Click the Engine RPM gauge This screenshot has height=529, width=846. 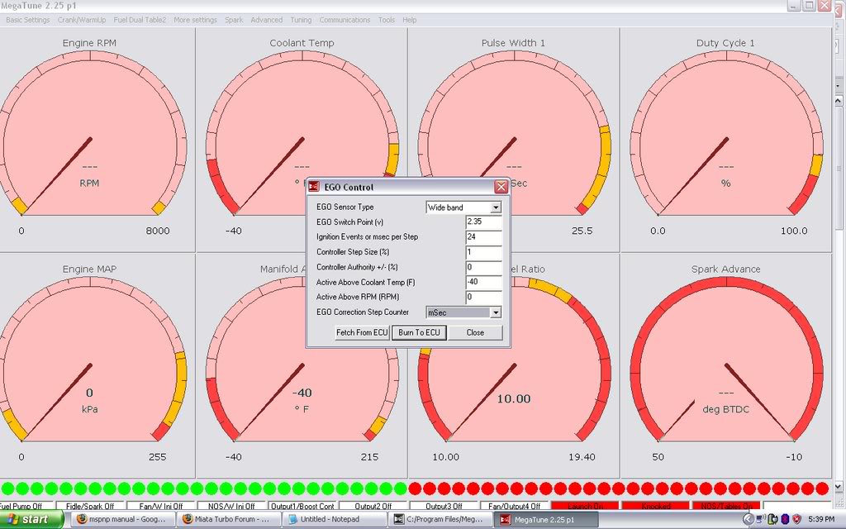click(89, 141)
